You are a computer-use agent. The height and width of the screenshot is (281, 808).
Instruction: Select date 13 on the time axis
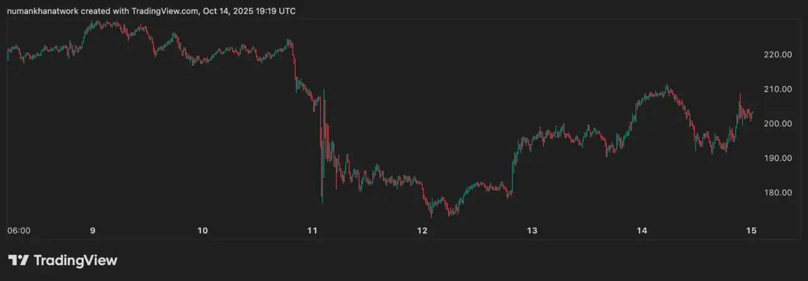tap(532, 230)
